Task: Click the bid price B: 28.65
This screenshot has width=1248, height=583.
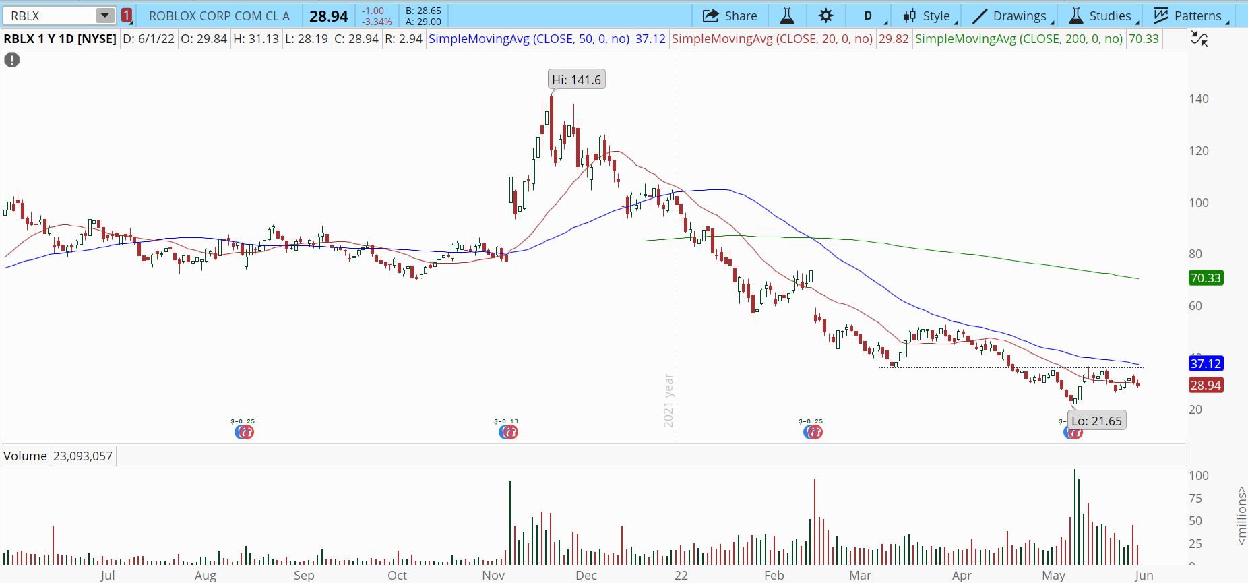Action: point(423,11)
